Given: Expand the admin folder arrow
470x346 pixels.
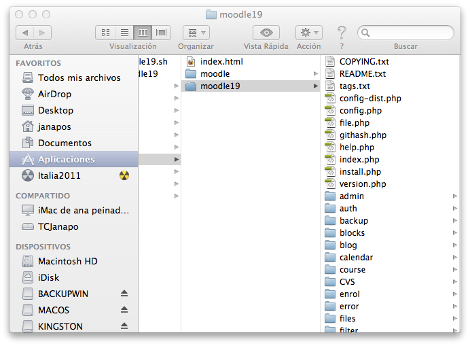Looking at the screenshot, I should [455, 196].
